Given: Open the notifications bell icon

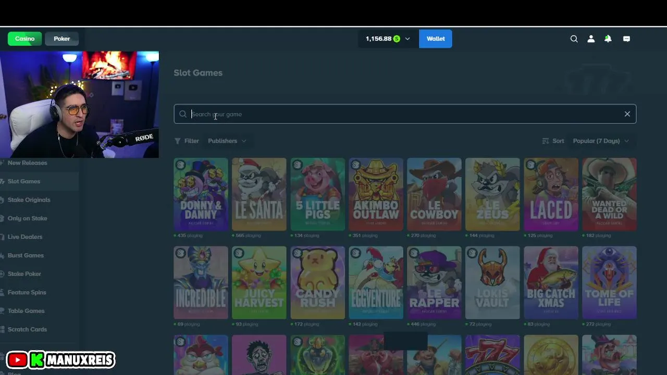Looking at the screenshot, I should (x=608, y=39).
